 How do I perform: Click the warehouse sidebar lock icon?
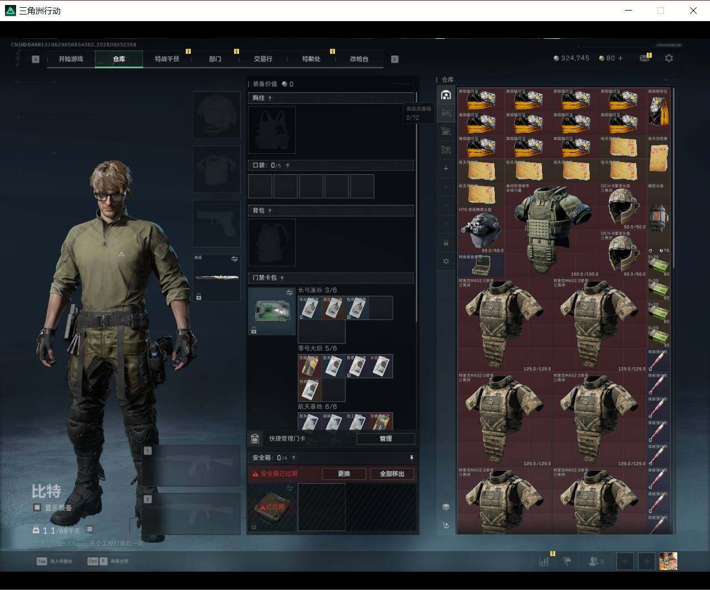pyautogui.click(x=445, y=243)
